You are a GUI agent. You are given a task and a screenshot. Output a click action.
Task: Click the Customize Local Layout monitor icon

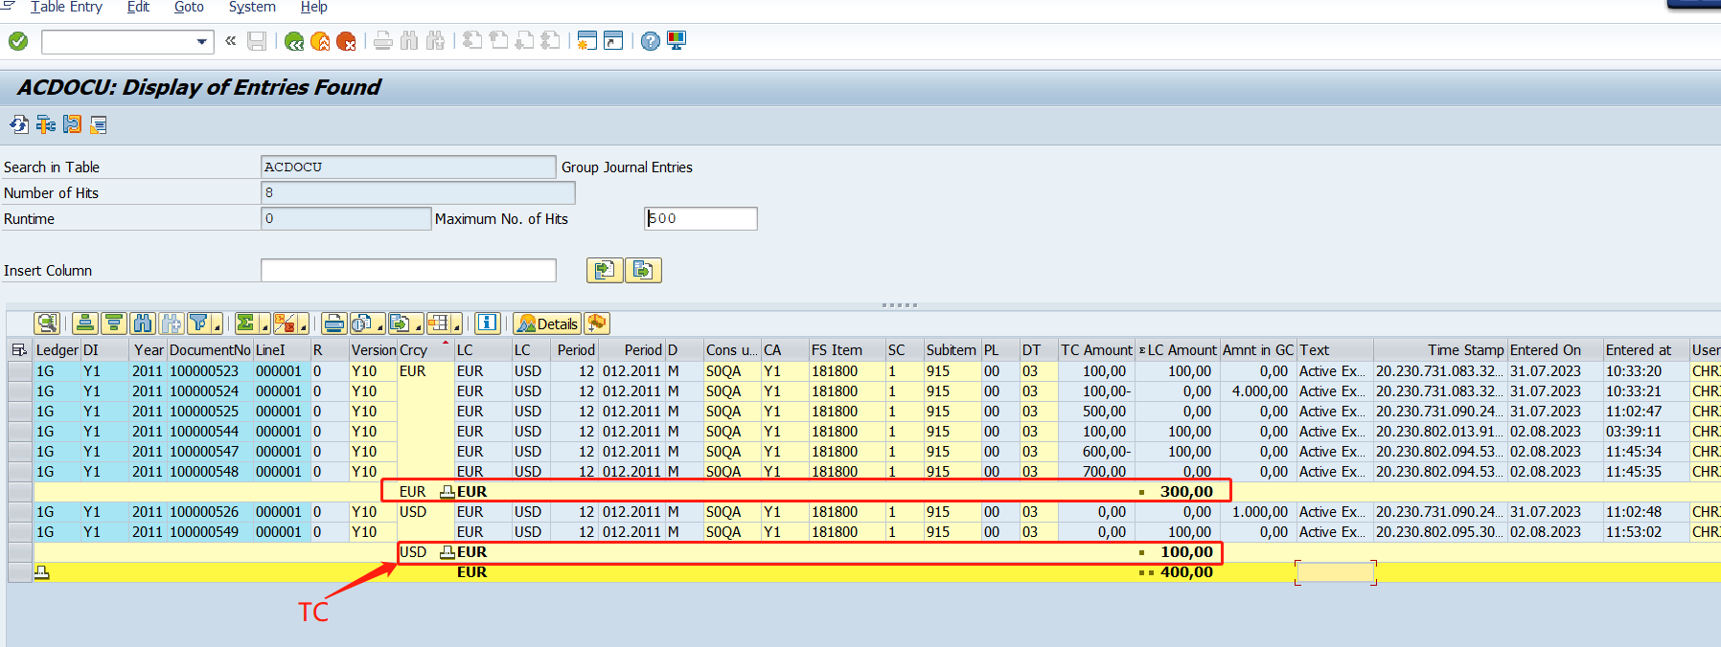(677, 40)
